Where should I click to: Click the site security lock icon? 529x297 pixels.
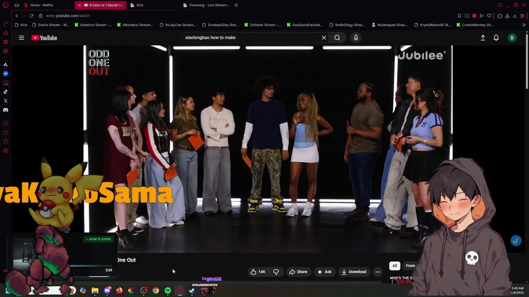click(41, 16)
